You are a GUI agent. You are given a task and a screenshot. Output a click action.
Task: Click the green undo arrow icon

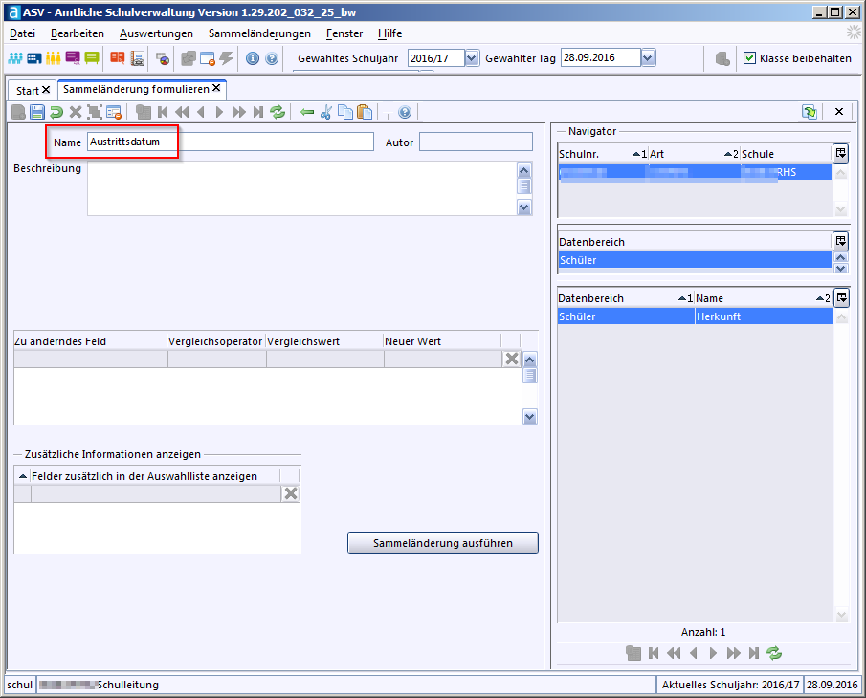(56, 112)
